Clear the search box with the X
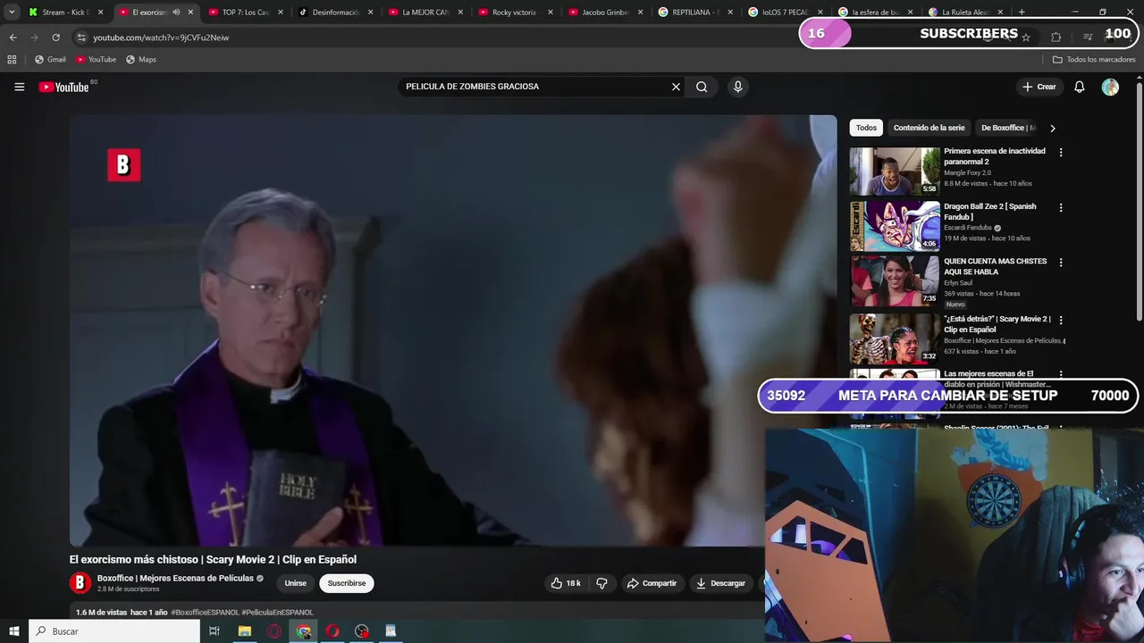Screen dimensions: 1144x643 tap(676, 87)
